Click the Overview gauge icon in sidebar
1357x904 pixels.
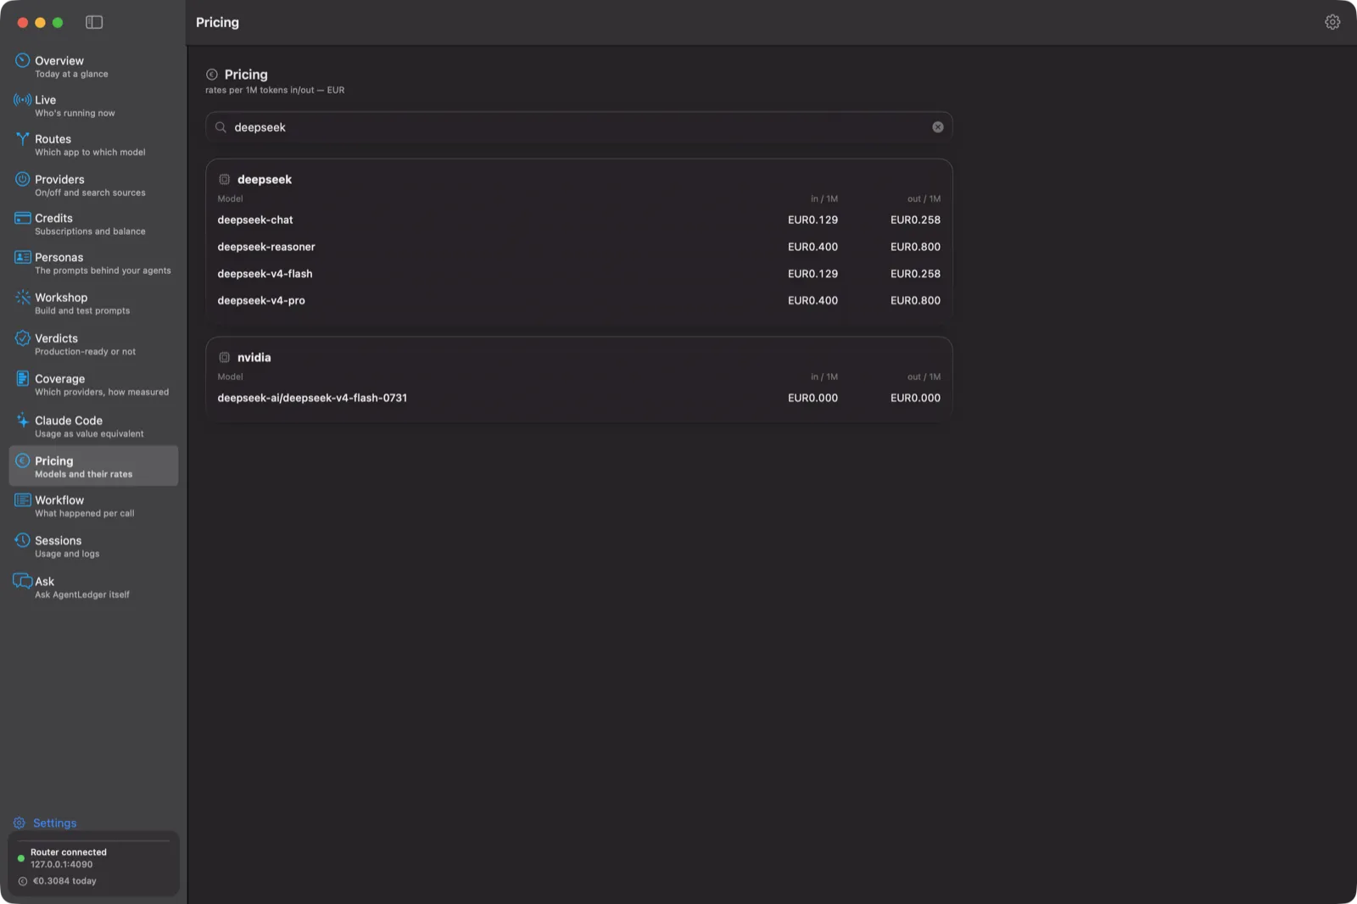pyautogui.click(x=22, y=60)
